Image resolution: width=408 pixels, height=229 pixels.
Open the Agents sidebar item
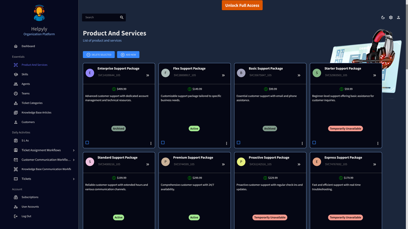tap(26, 84)
